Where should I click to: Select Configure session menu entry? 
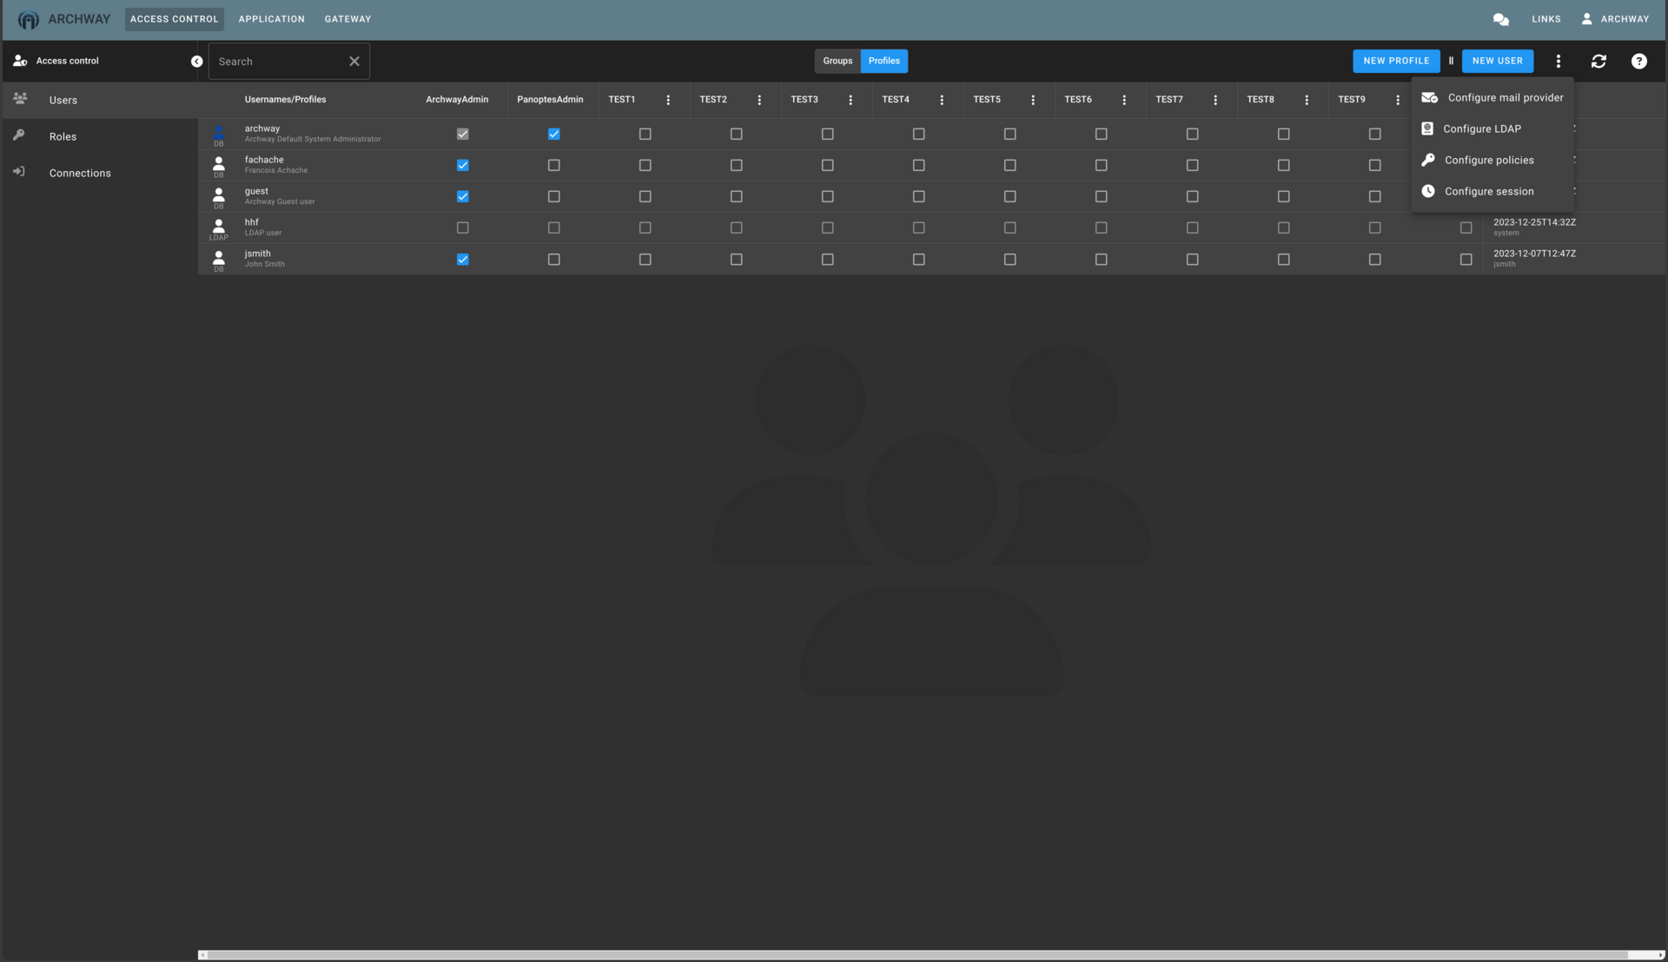tap(1493, 191)
